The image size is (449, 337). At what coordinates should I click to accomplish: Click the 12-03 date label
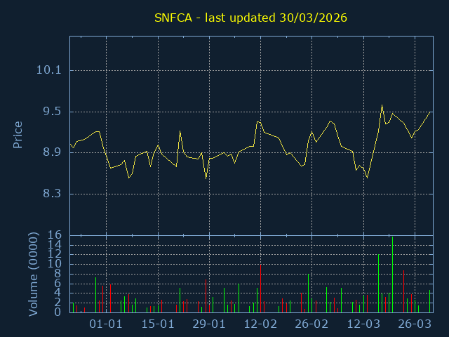pos(363,324)
